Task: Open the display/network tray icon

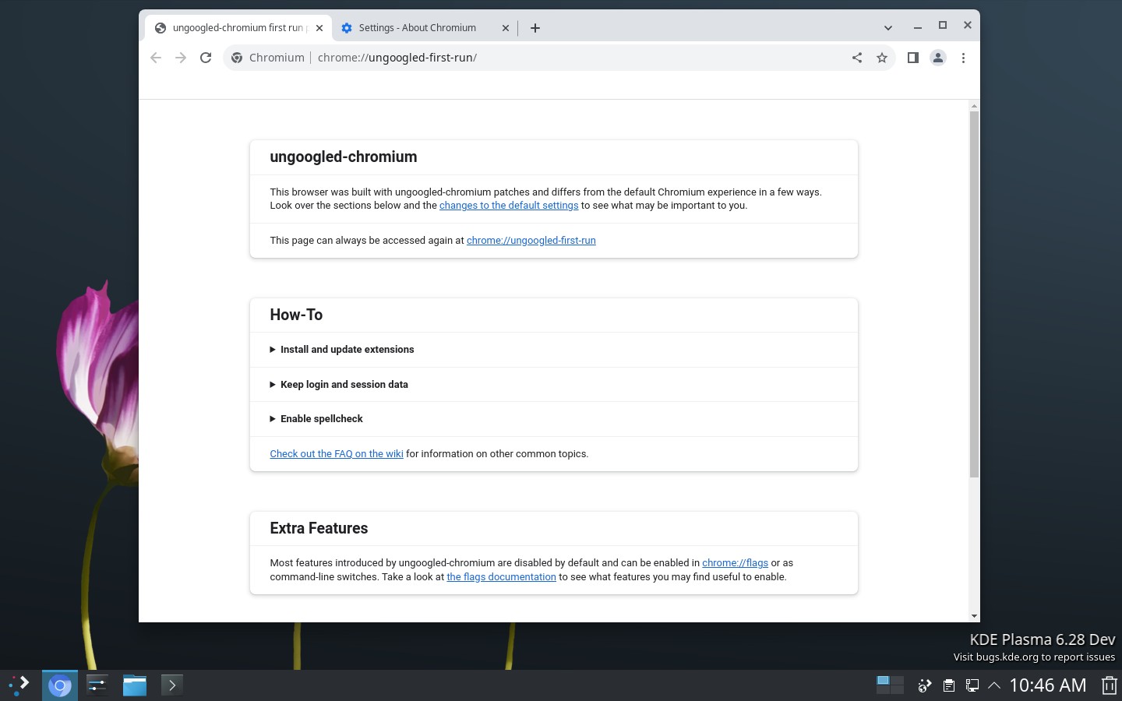Action: point(972,685)
